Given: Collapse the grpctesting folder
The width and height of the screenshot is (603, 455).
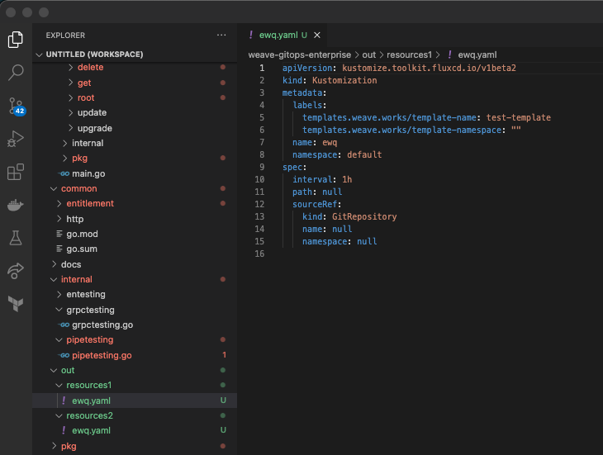Looking at the screenshot, I should pos(135,310).
